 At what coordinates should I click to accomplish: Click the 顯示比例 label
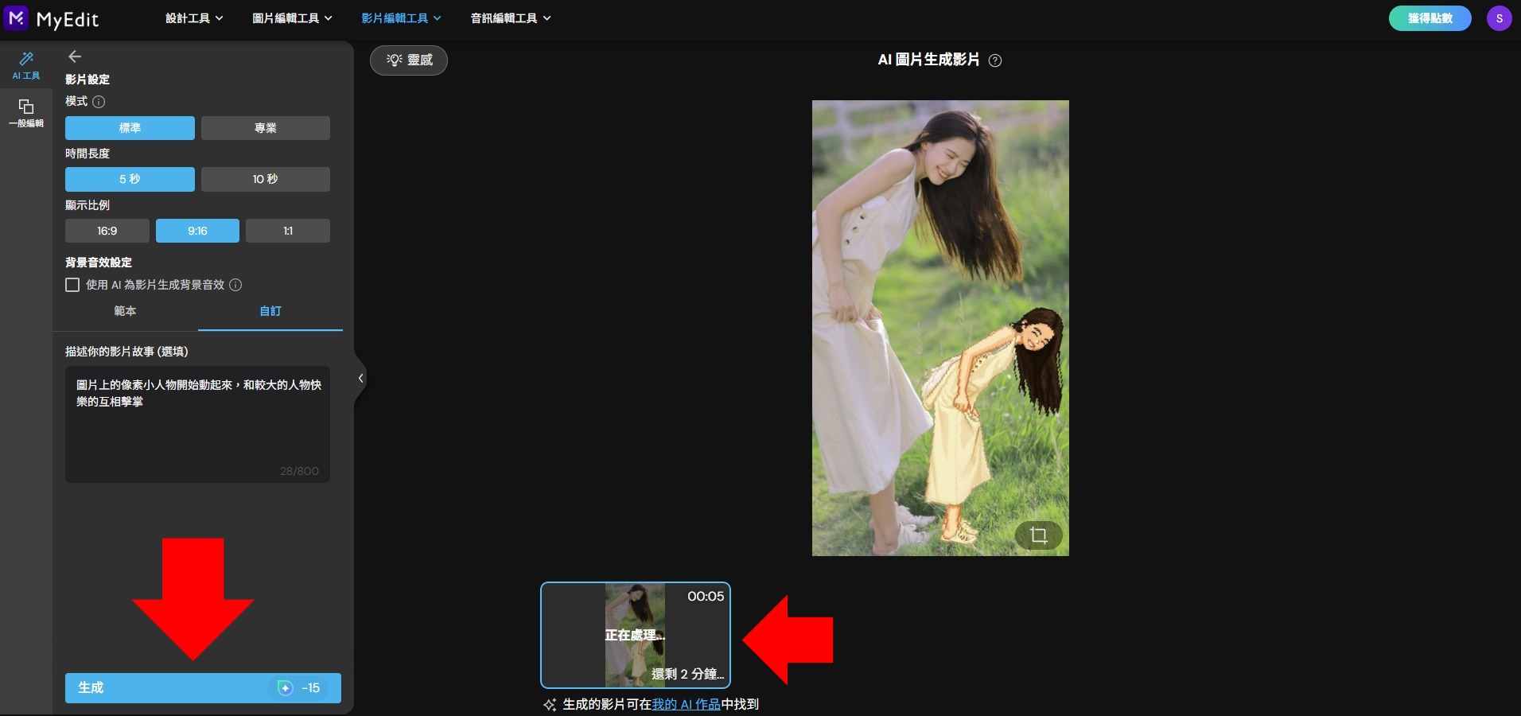click(88, 205)
